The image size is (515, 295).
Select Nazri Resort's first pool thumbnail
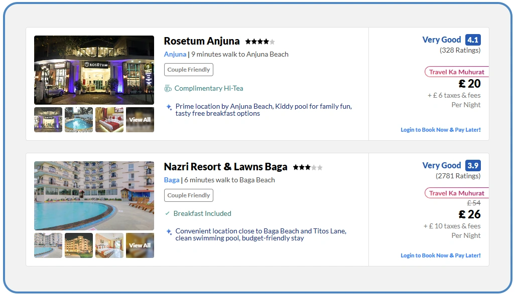click(48, 245)
